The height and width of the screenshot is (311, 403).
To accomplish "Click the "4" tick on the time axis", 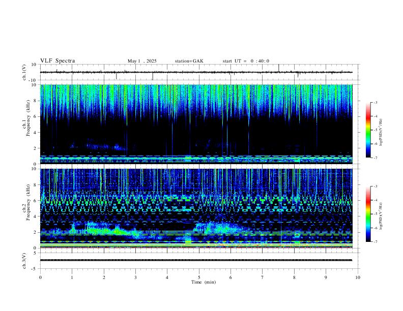I will (x=167, y=277).
